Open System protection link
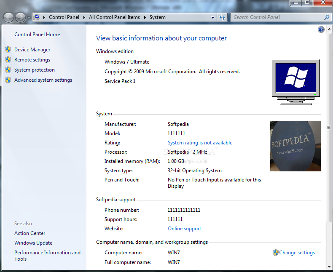333x272 pixels. [x=35, y=70]
